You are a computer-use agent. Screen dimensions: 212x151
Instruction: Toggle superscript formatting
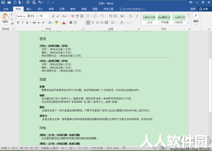point(44,23)
